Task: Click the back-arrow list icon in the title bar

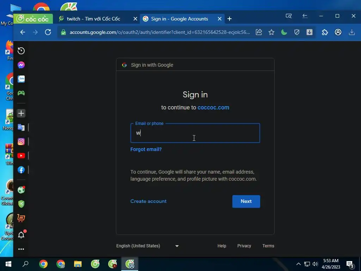Action: (x=305, y=16)
